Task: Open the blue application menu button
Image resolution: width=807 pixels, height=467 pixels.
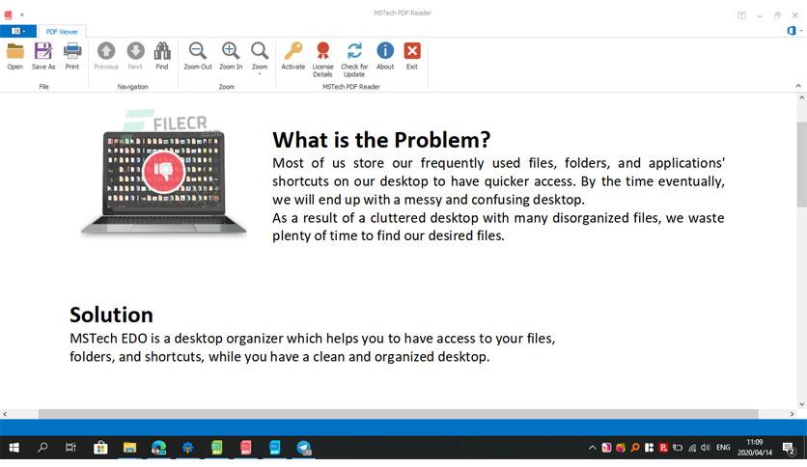Action: tap(18, 31)
